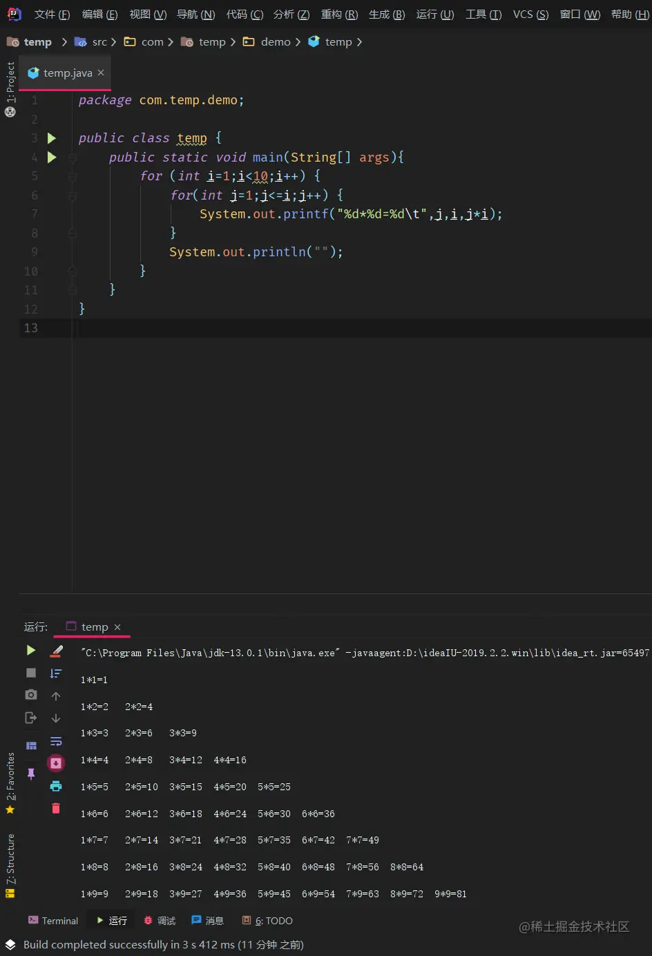
Task: Toggle soft-wrap in the console
Action: [56, 742]
